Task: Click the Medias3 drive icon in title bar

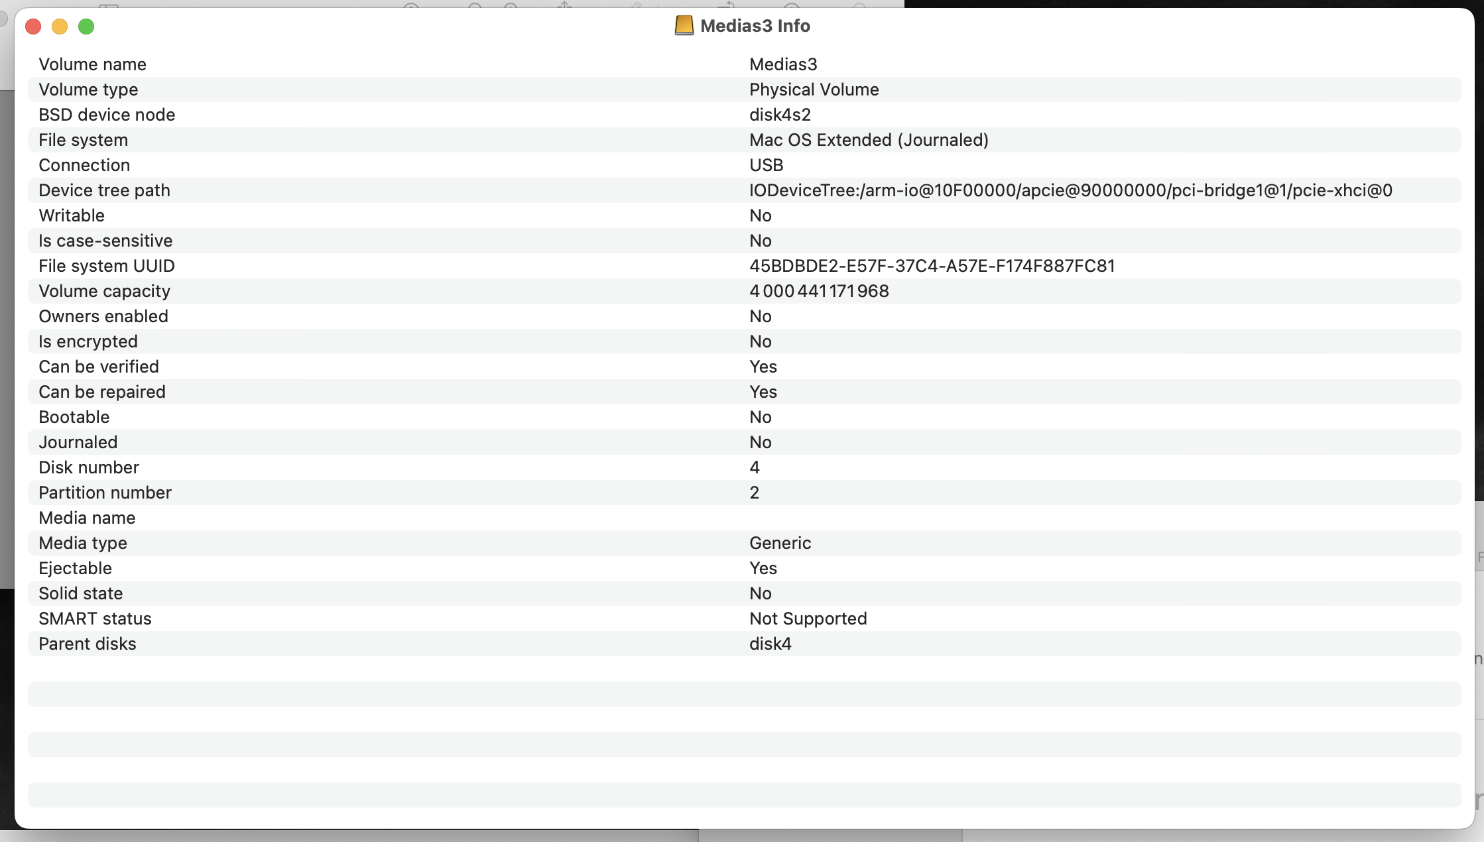Action: pyautogui.click(x=684, y=26)
